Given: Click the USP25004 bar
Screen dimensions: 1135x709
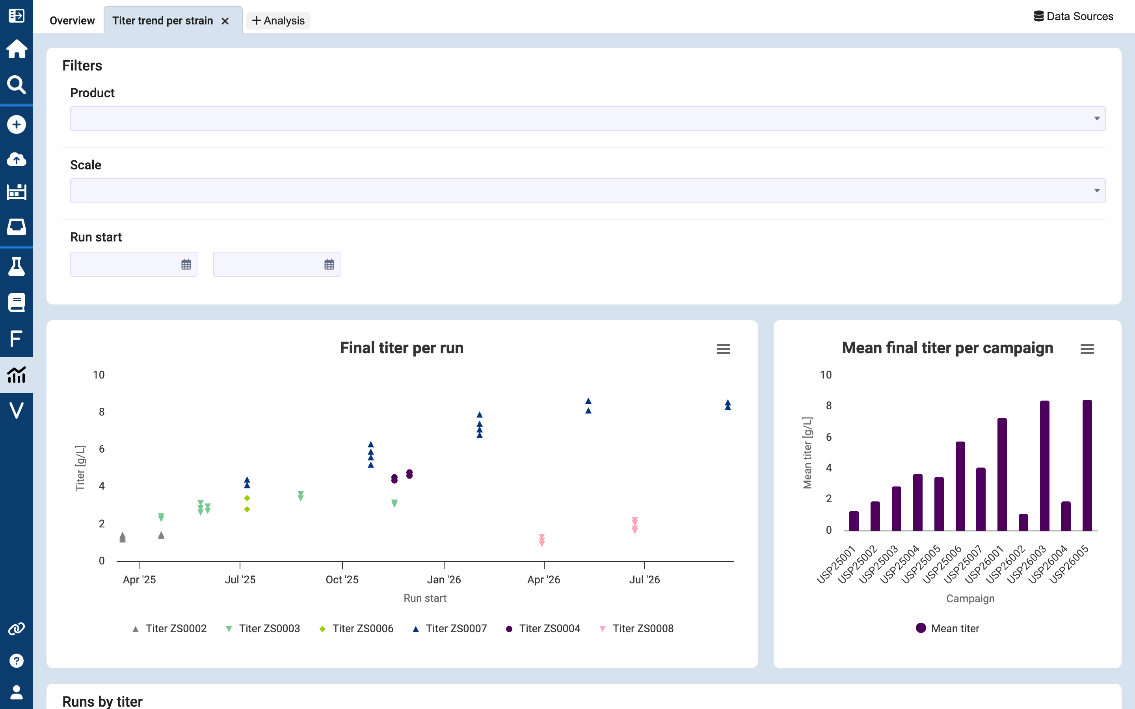Looking at the screenshot, I should (918, 502).
